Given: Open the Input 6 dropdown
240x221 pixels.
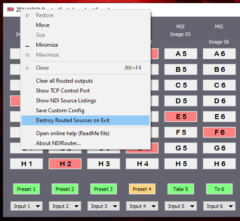Looking at the screenshot, I should point(219,206).
